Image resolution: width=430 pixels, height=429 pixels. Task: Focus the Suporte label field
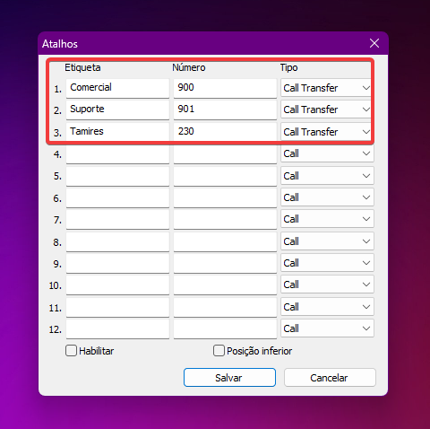117,109
